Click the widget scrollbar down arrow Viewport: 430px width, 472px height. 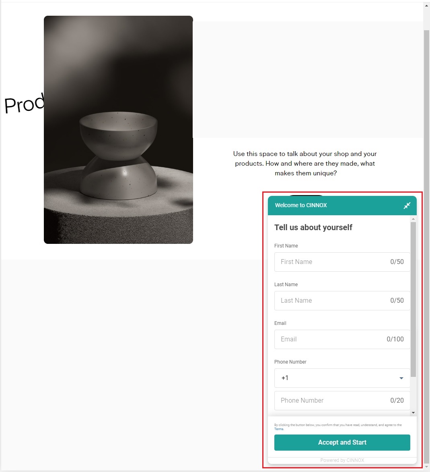pos(413,413)
